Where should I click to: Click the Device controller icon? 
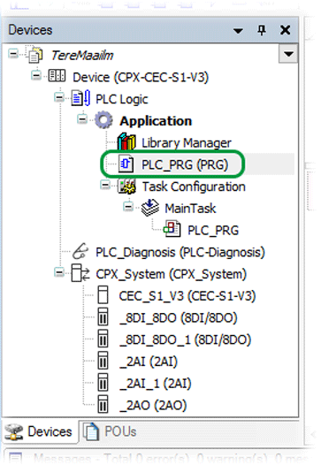[x=57, y=76]
